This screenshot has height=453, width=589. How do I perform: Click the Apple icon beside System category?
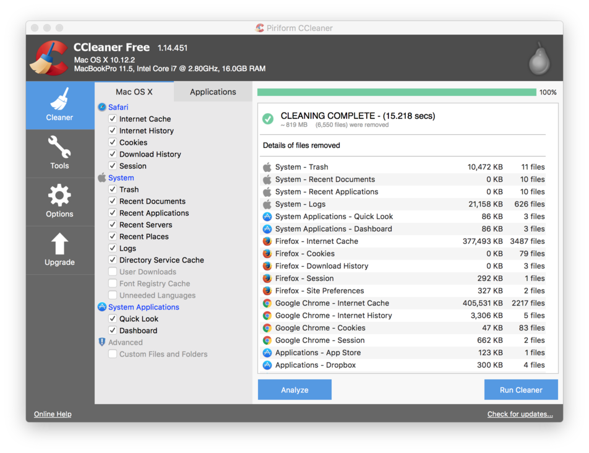click(102, 178)
